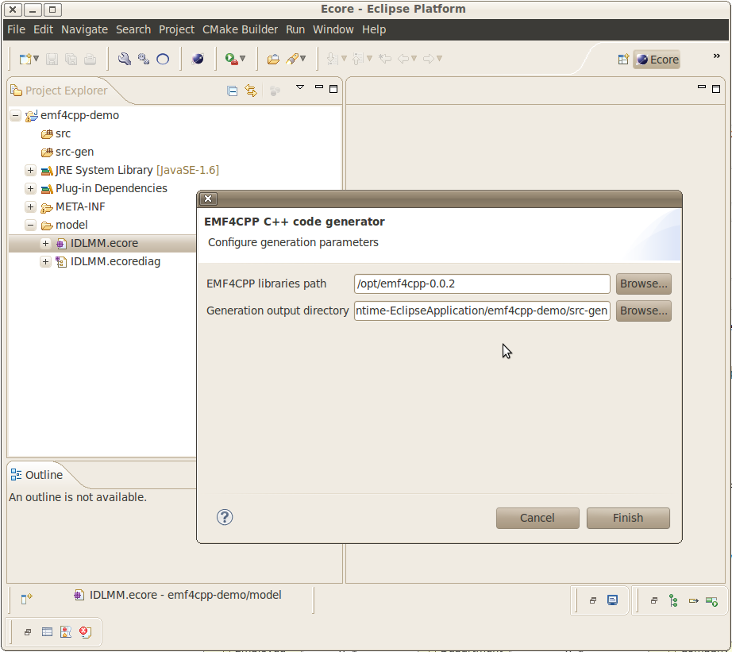732x652 pixels.
Task: Click the gears toolbar icon
Action: point(144,59)
